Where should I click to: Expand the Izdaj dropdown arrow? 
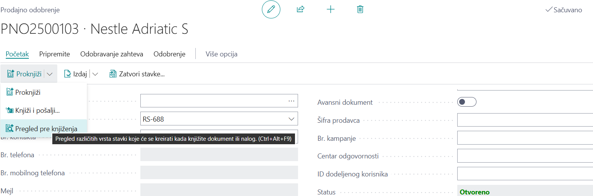click(x=95, y=74)
